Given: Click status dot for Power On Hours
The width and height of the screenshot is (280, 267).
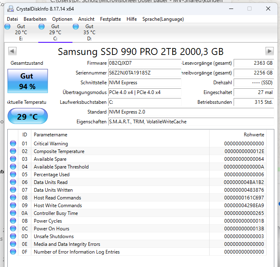Looking at the screenshot, I should coord(13,228).
